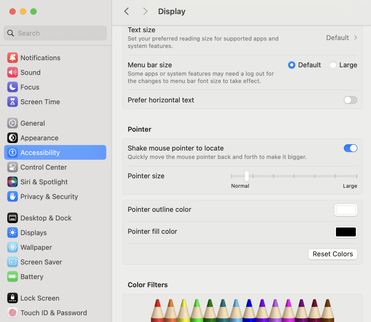Click the magnifying glass search icon

11,33
